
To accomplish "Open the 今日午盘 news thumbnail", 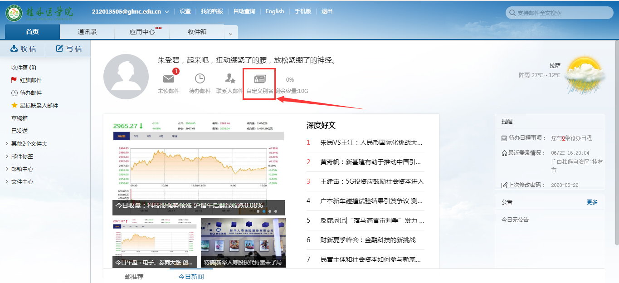I will click(154, 243).
